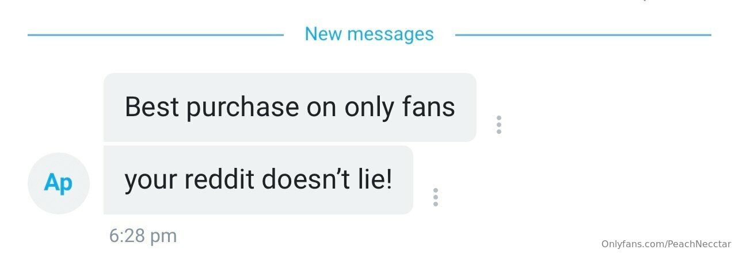Open the "Ap" sender avatar
The height and width of the screenshot is (257, 739).
[x=59, y=183]
